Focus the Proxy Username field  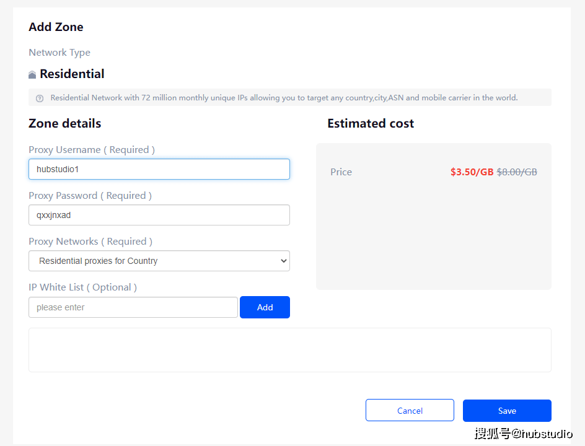pos(159,169)
